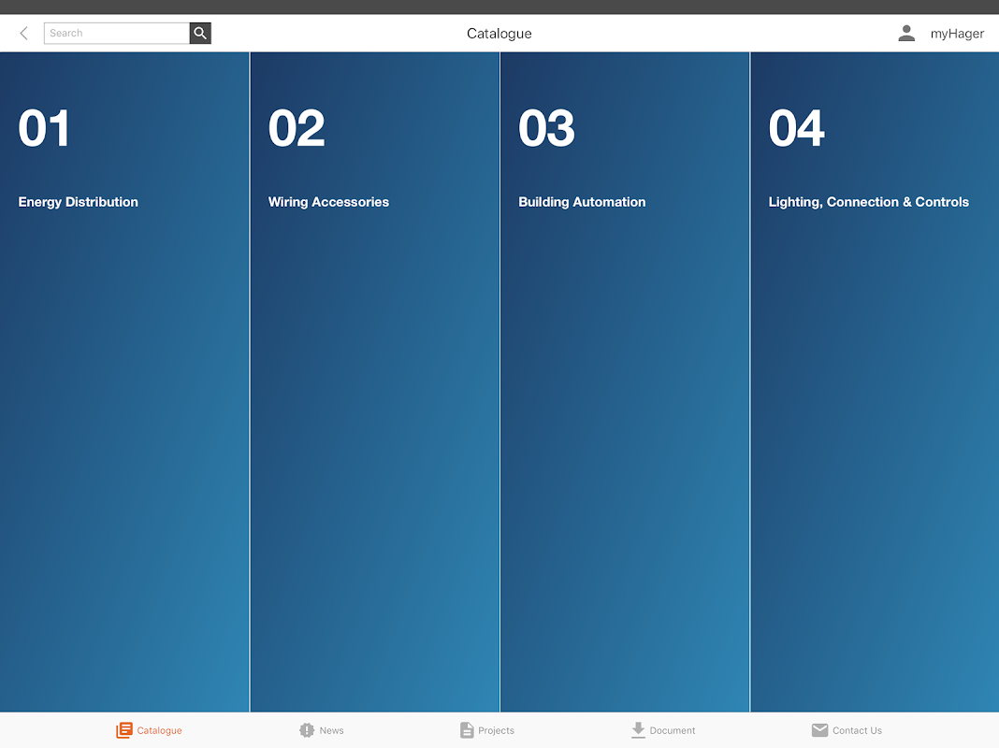999x748 pixels.
Task: Click the Catalogue tab icon
Action: click(124, 730)
